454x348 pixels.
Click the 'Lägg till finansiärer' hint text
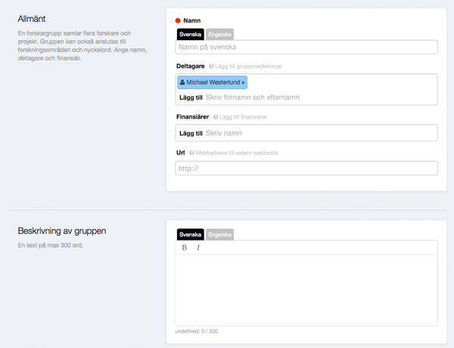click(243, 117)
